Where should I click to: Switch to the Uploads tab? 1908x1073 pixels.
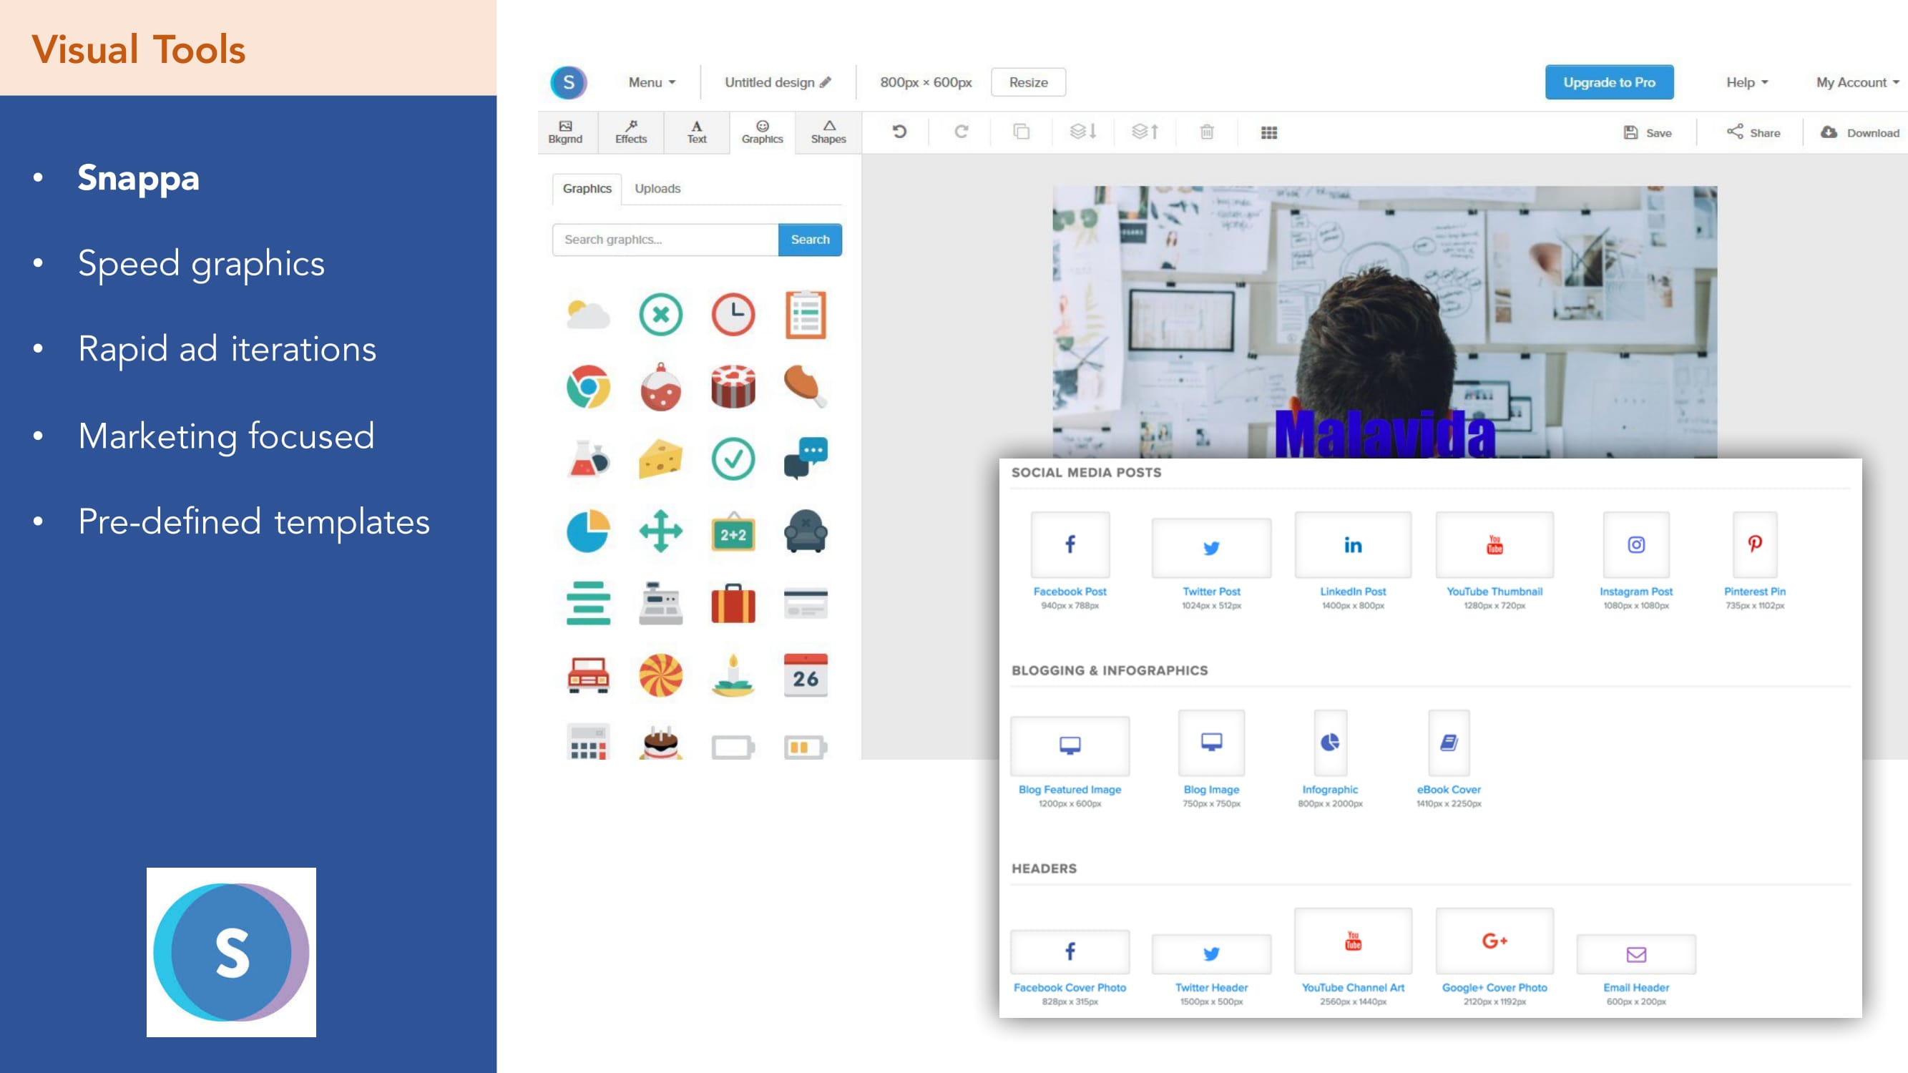pos(657,188)
